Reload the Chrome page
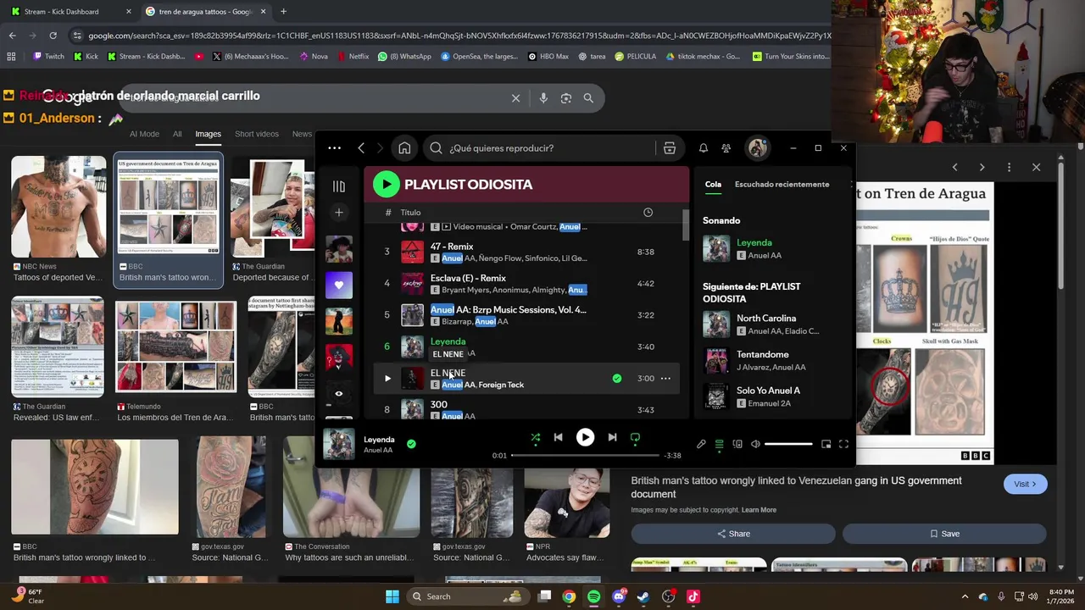 pyautogui.click(x=53, y=36)
